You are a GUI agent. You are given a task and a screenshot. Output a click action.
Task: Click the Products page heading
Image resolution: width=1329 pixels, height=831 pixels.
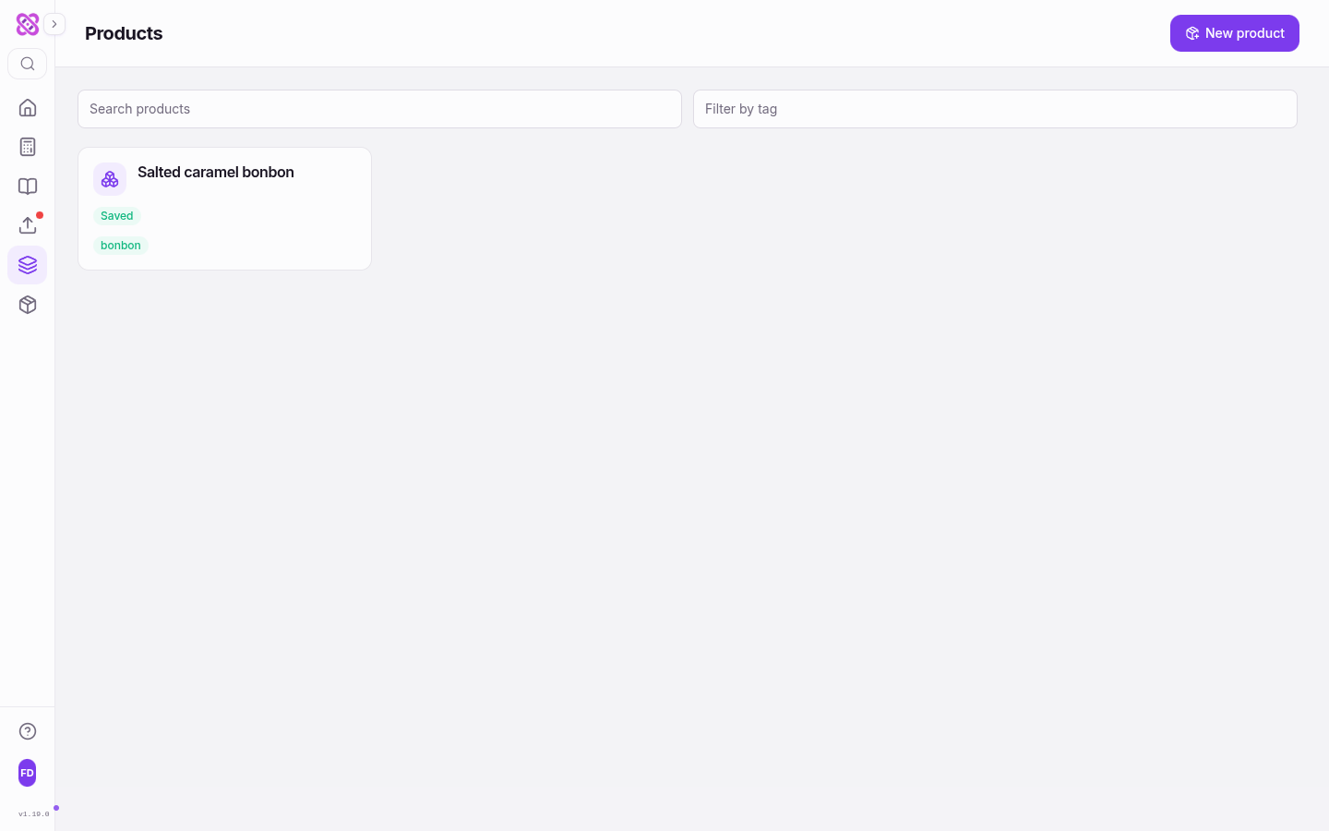(124, 33)
